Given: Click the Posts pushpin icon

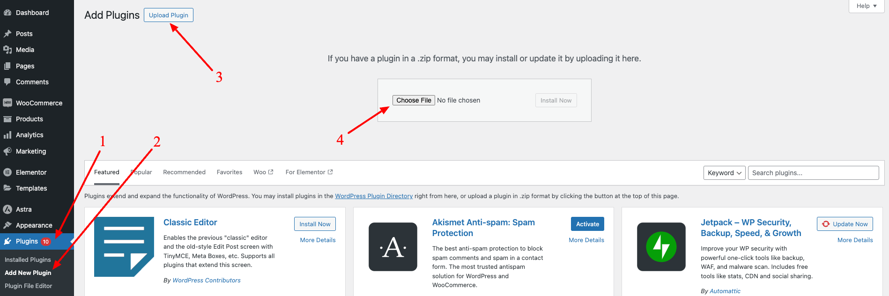Looking at the screenshot, I should (7, 34).
